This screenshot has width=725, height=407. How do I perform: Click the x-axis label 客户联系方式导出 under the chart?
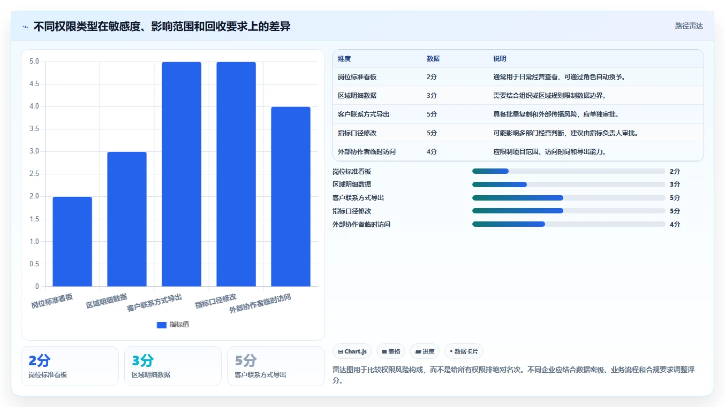pos(155,303)
